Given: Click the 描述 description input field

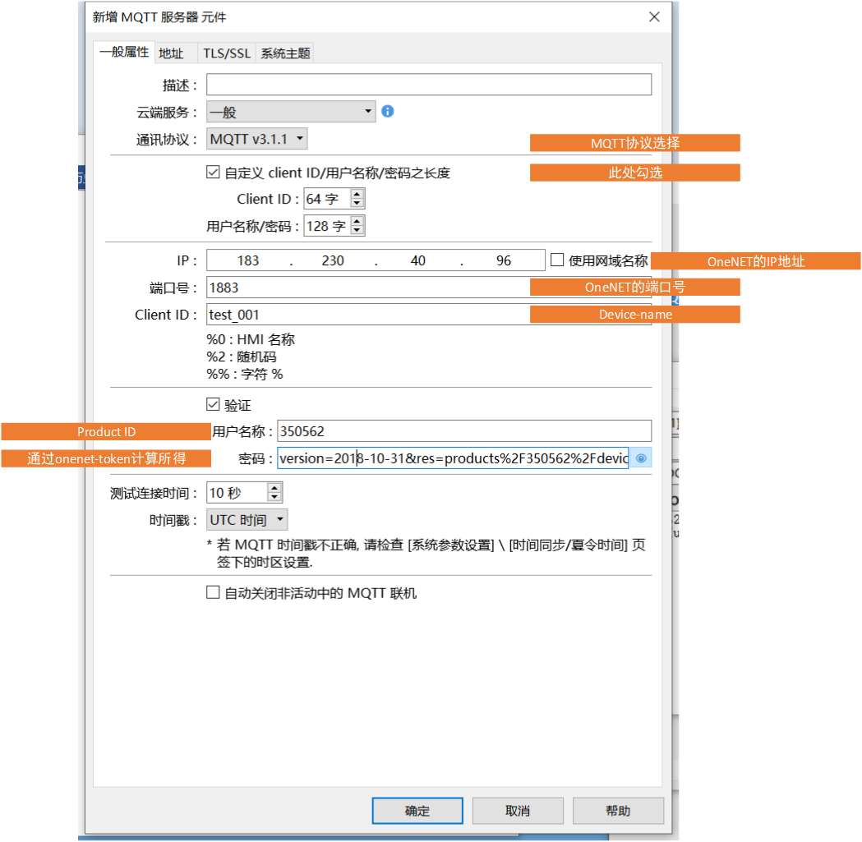Looking at the screenshot, I should pyautogui.click(x=428, y=85).
